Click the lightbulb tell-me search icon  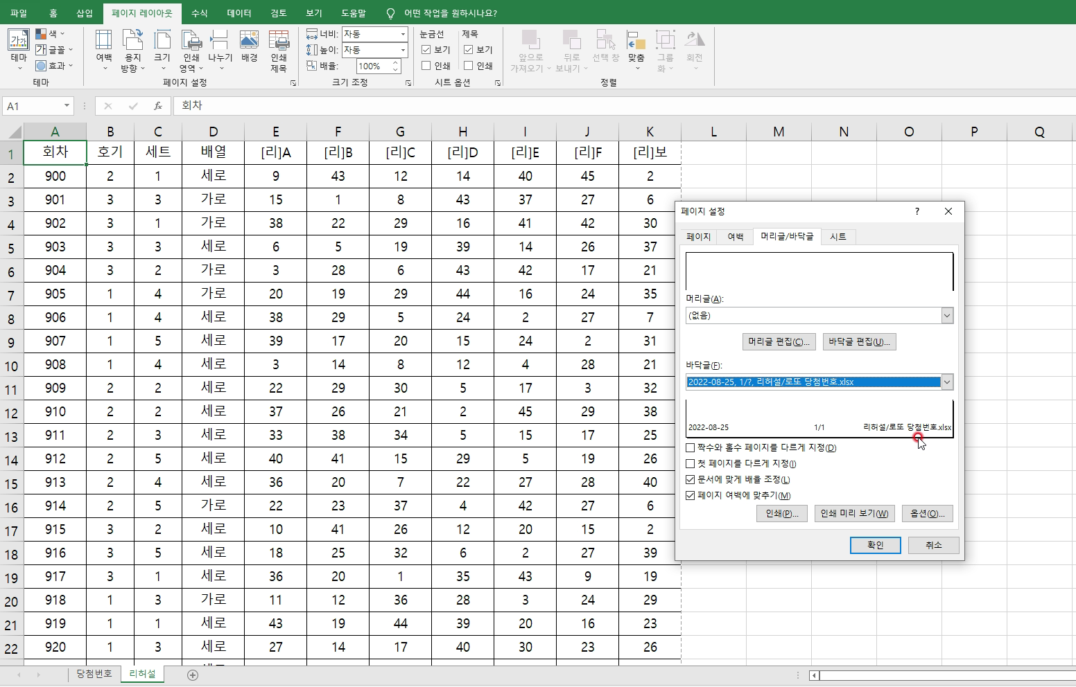click(390, 13)
